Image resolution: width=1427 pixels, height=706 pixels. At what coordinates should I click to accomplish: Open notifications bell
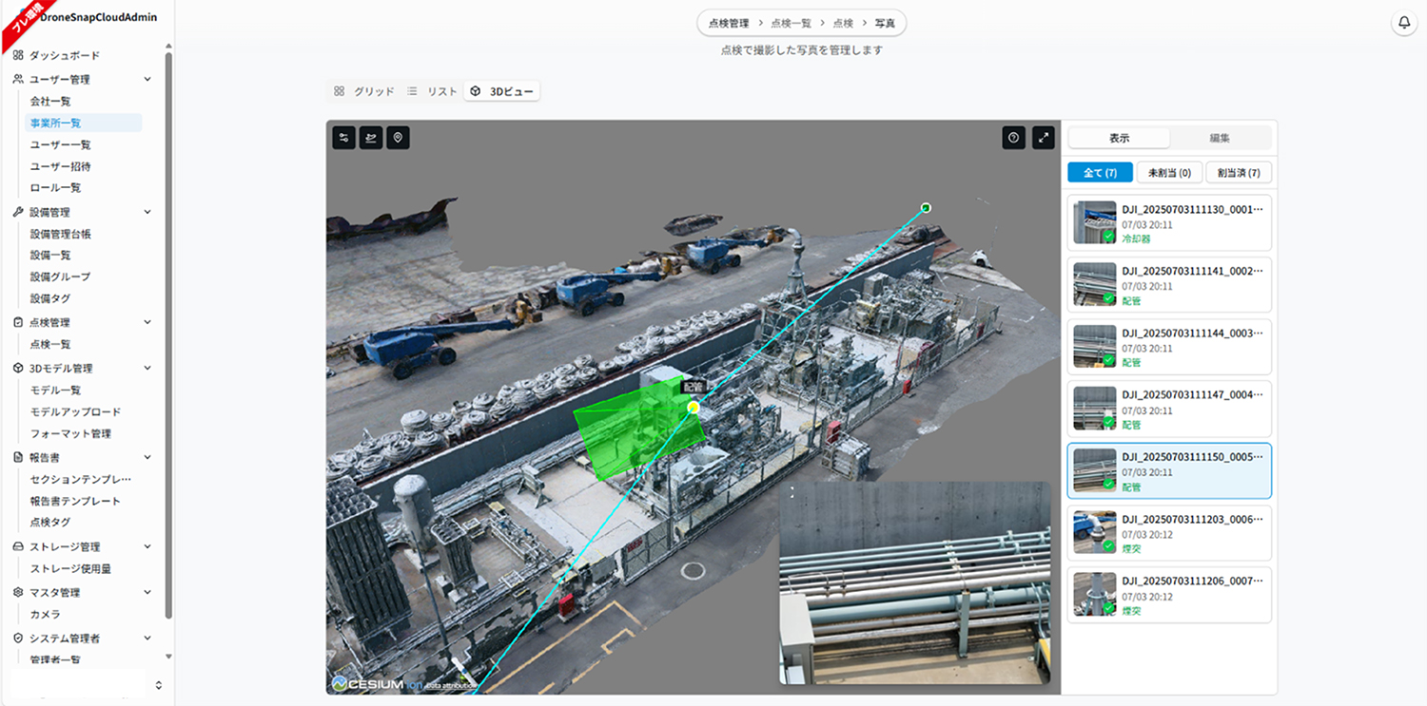pos(1403,23)
